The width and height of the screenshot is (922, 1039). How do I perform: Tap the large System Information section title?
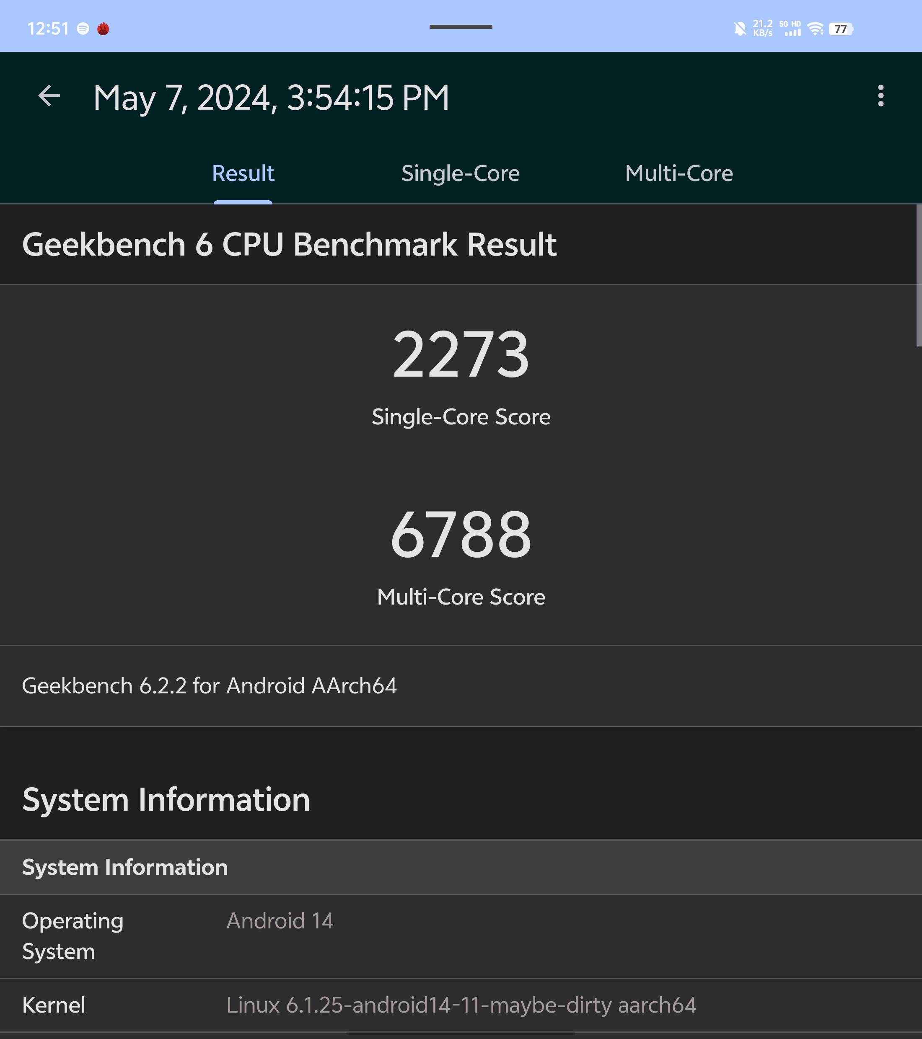click(x=166, y=800)
